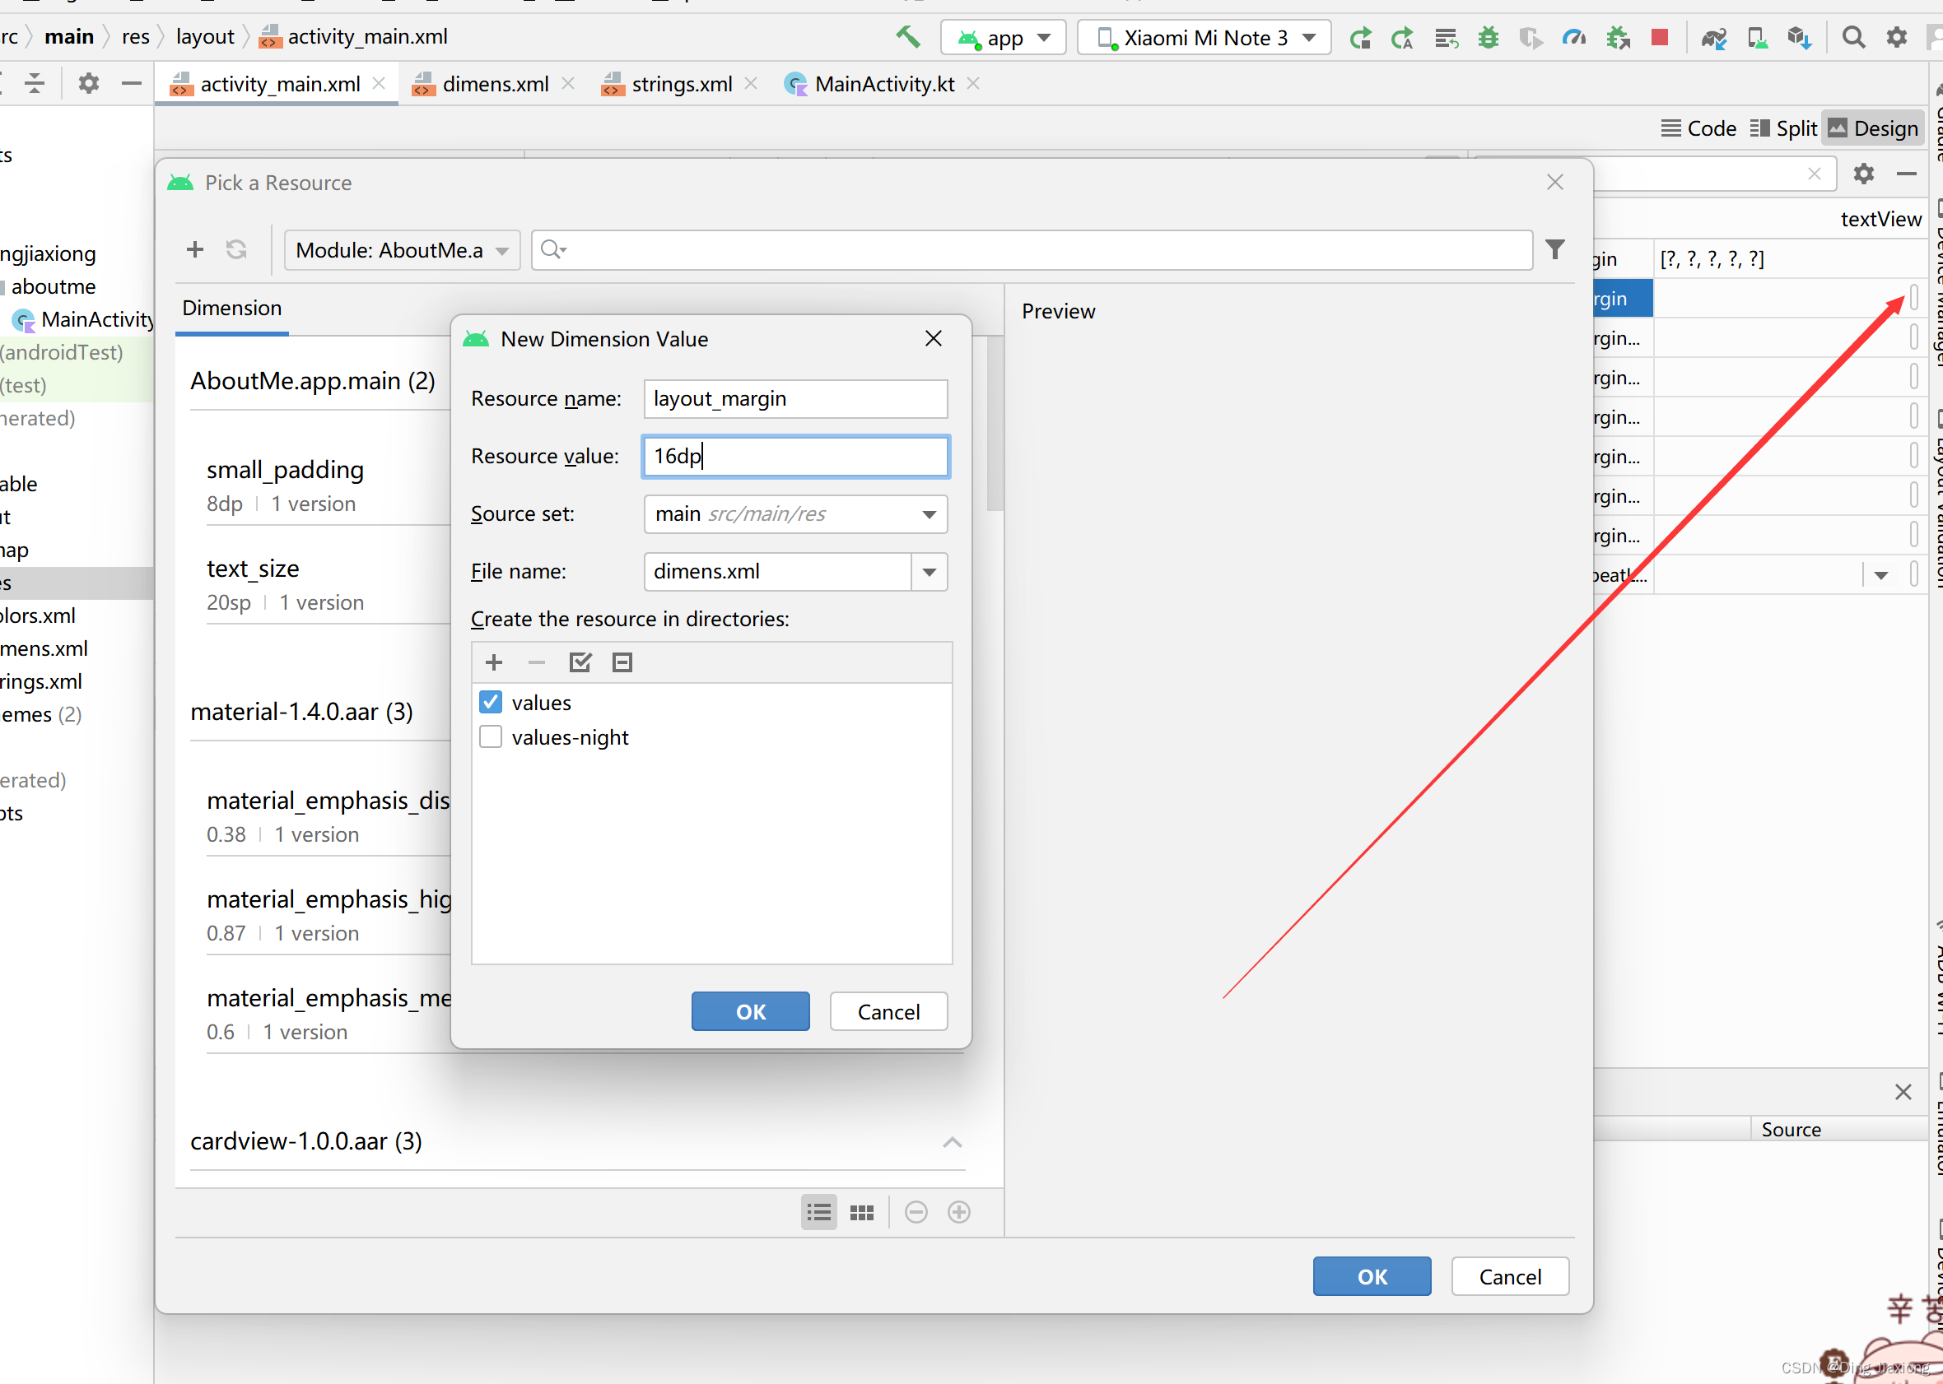Screen dimensions: 1943x1384
Task: Click the hammer build project icon
Action: 908,37
